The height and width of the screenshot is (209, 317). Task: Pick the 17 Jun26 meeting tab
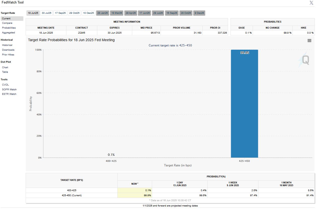145,13
